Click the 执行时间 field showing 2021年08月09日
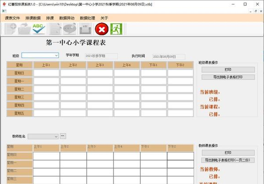 coord(169,57)
